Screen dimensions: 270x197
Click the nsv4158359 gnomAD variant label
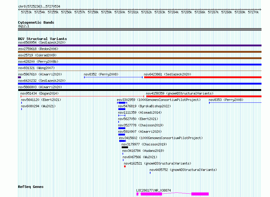click(x=180, y=93)
